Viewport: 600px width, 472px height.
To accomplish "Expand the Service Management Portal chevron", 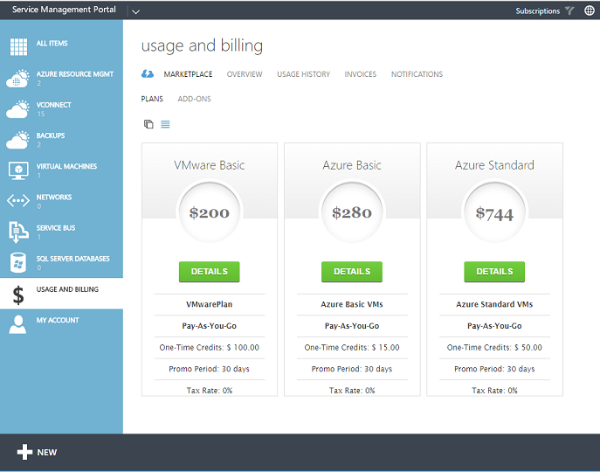I will [x=135, y=11].
